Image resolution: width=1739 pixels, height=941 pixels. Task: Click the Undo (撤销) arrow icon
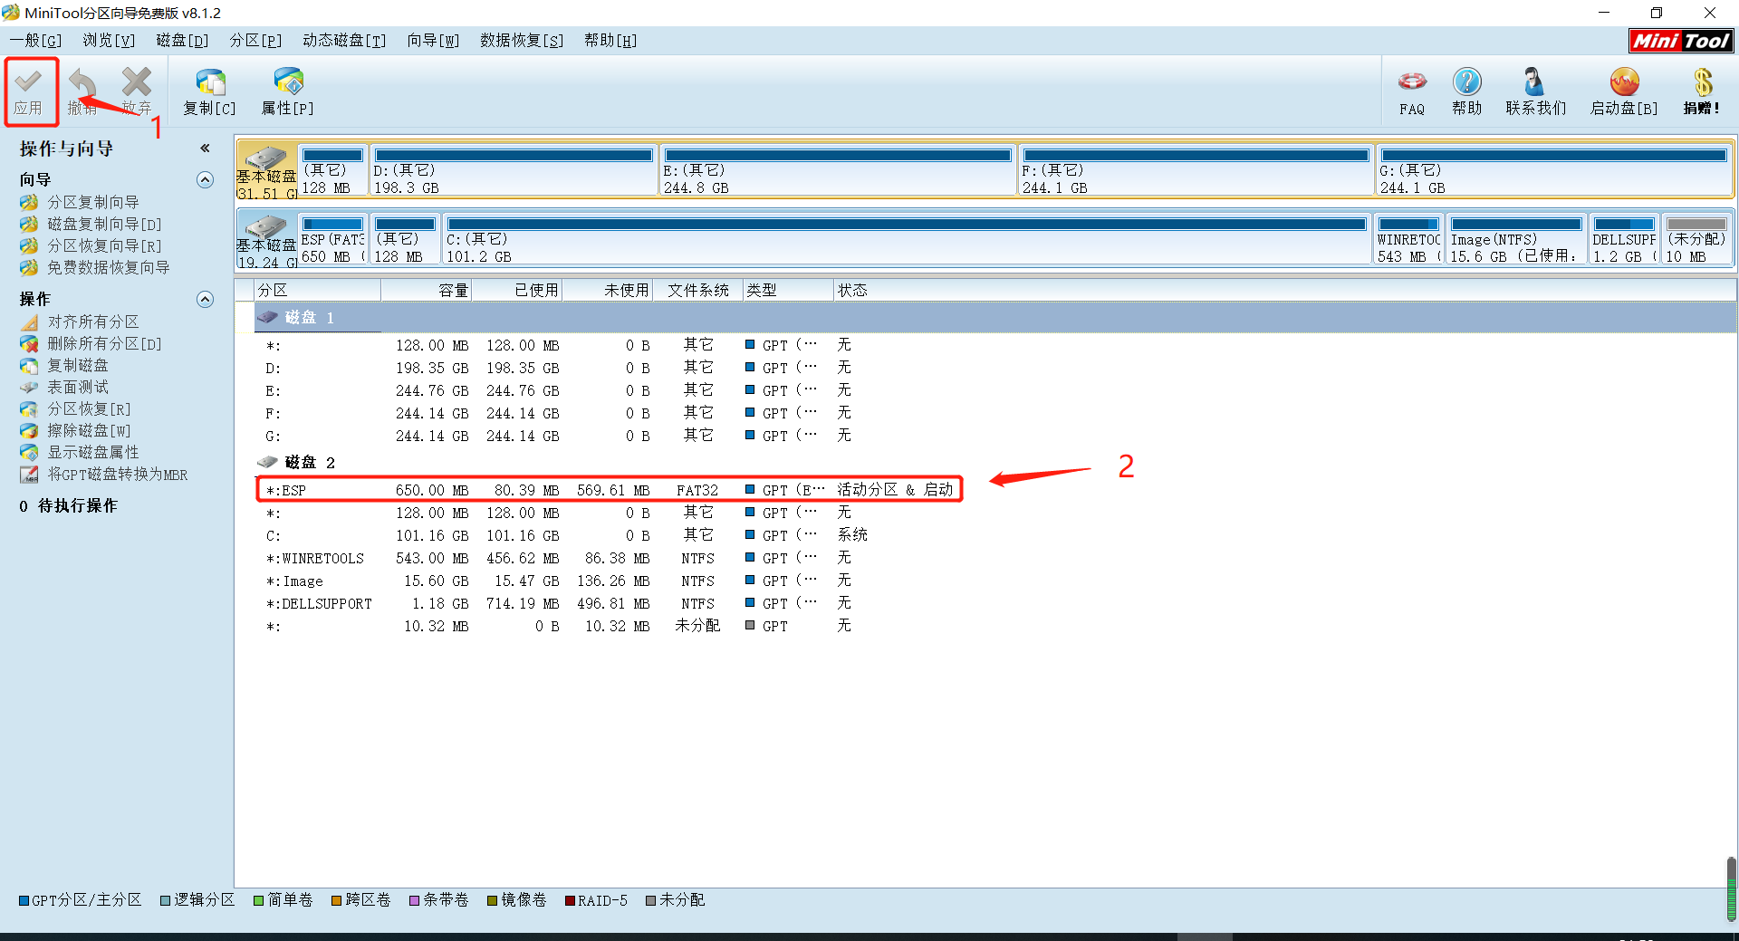tap(82, 82)
